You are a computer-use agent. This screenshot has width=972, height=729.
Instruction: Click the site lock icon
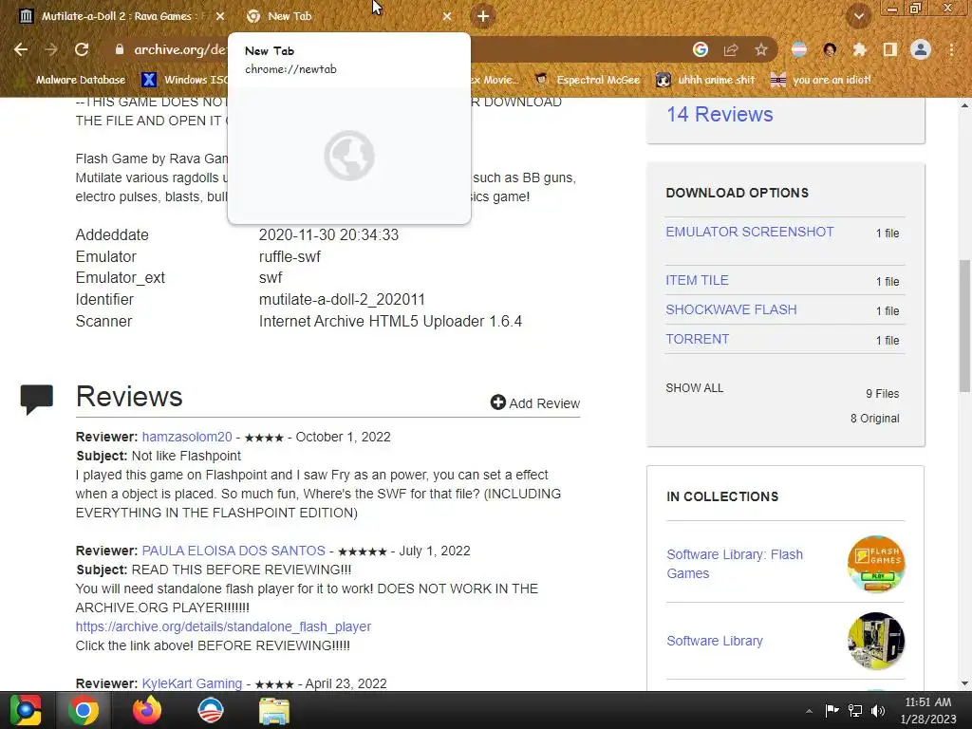pyautogui.click(x=120, y=49)
